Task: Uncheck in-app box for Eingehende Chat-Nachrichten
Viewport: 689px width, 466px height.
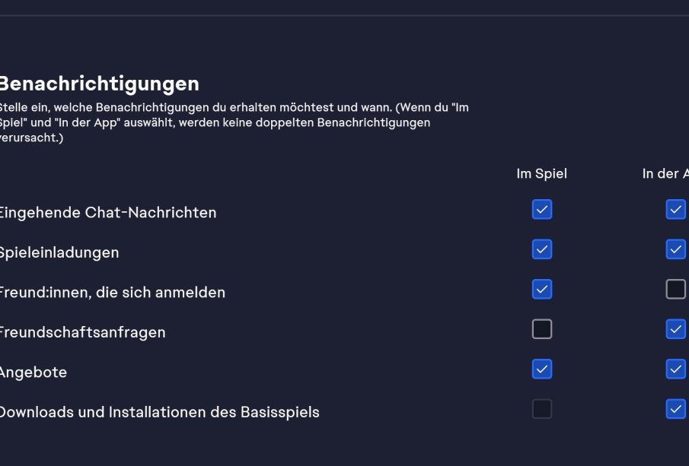Action: pyautogui.click(x=675, y=210)
